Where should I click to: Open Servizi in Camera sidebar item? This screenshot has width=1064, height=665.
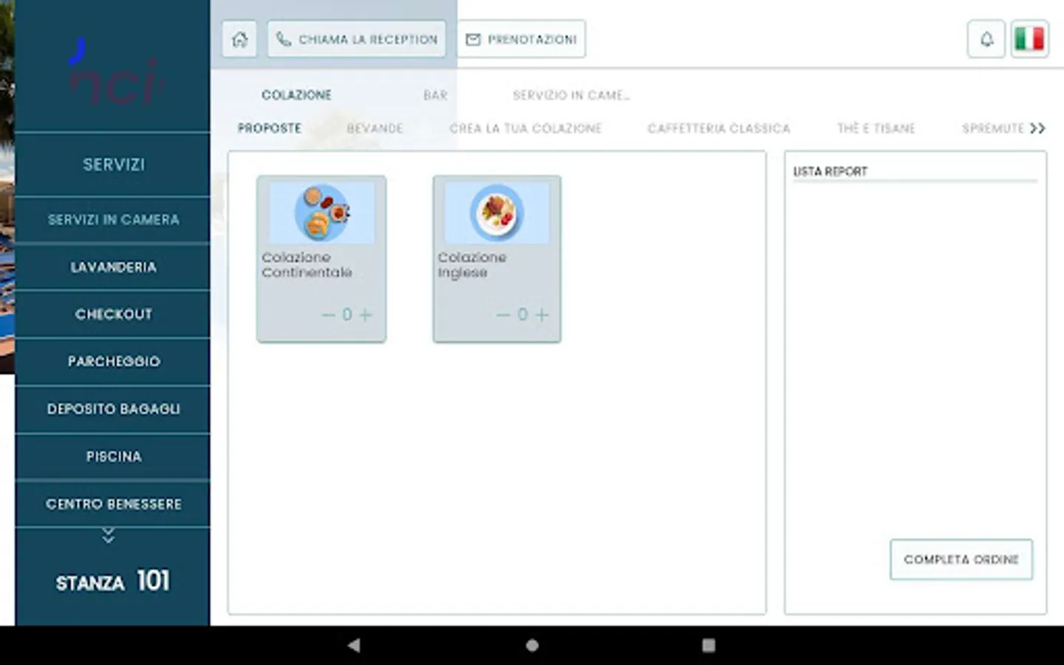pyautogui.click(x=113, y=219)
